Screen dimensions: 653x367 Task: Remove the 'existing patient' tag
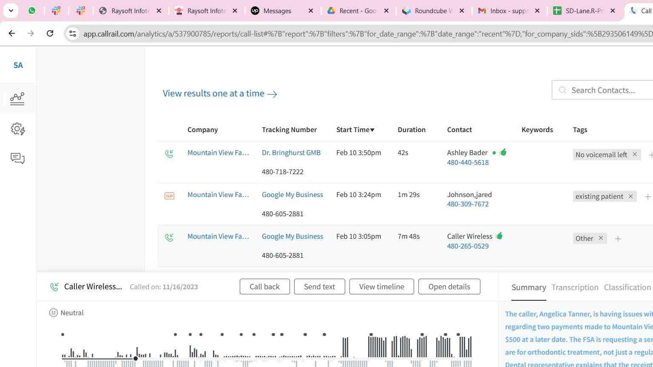click(630, 196)
